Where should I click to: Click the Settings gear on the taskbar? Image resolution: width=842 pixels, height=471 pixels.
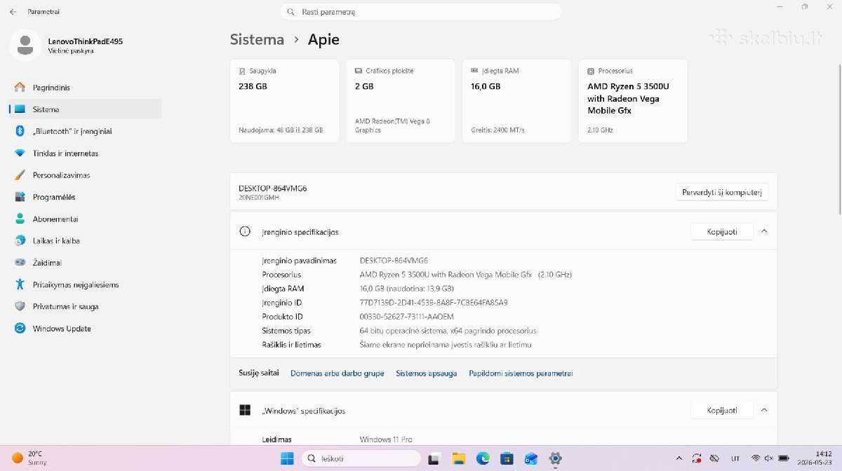point(555,459)
